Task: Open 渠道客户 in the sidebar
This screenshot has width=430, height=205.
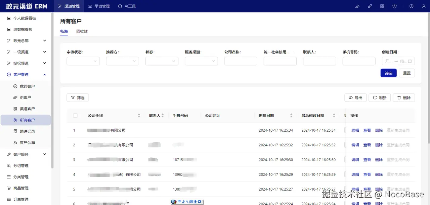Action: (26, 109)
